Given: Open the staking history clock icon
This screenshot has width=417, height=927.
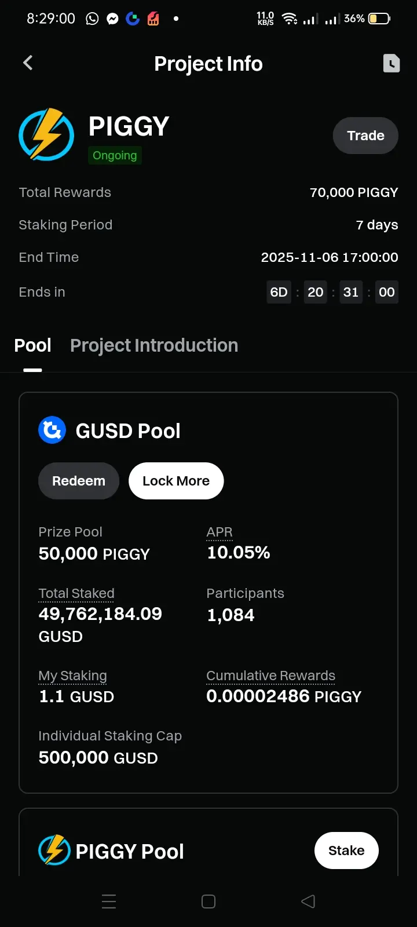Looking at the screenshot, I should pos(392,63).
